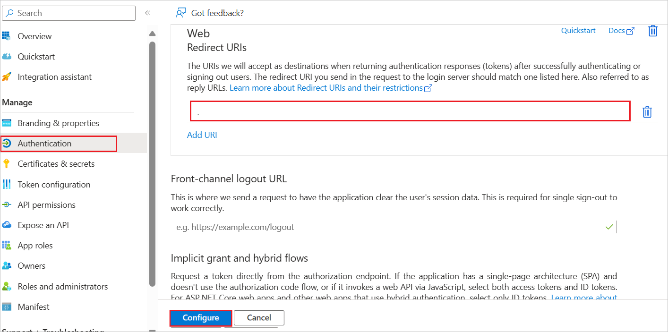Click the Implicit grant and hybrid flows heading
Screen dimensions: 668x332
pyautogui.click(x=239, y=258)
